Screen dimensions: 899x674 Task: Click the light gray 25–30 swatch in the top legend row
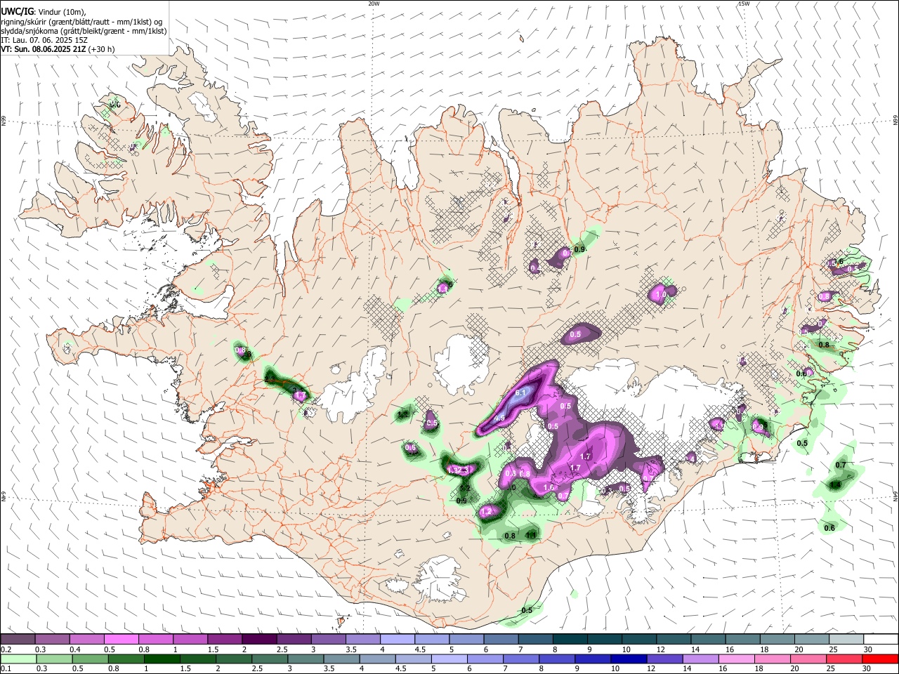[x=846, y=639]
